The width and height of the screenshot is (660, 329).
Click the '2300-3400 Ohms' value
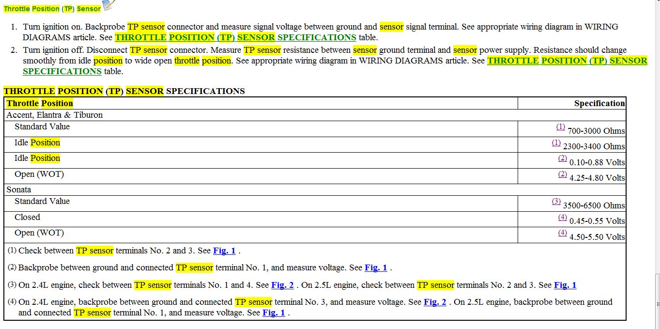click(x=594, y=146)
